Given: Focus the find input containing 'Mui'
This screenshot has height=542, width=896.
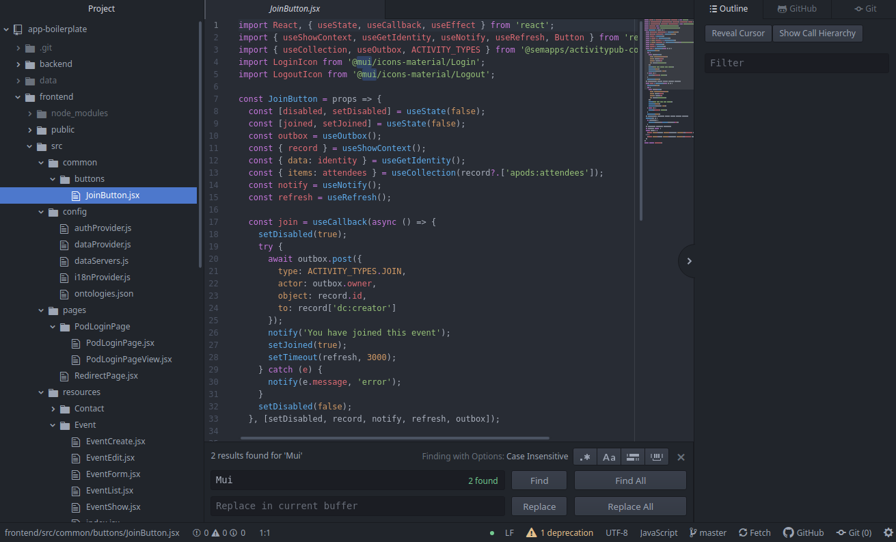Looking at the screenshot, I should point(357,480).
